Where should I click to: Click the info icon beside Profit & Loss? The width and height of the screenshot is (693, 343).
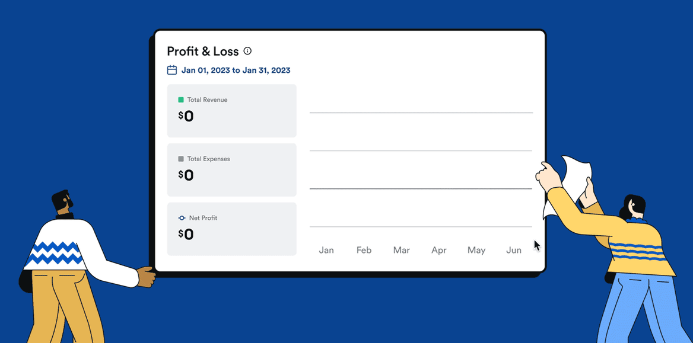click(247, 51)
